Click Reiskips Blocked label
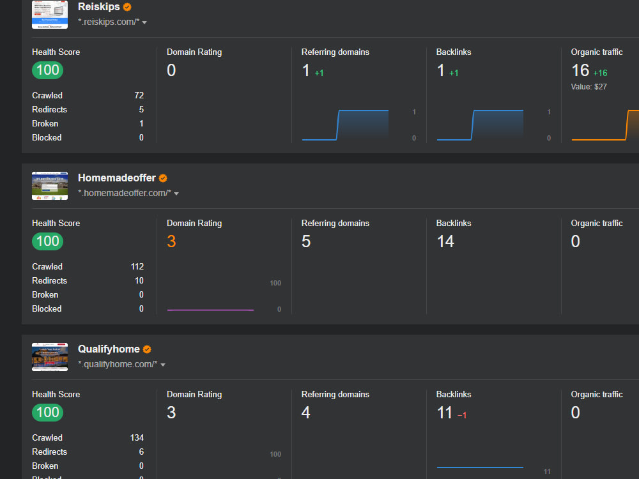639x479 pixels. [x=47, y=138]
